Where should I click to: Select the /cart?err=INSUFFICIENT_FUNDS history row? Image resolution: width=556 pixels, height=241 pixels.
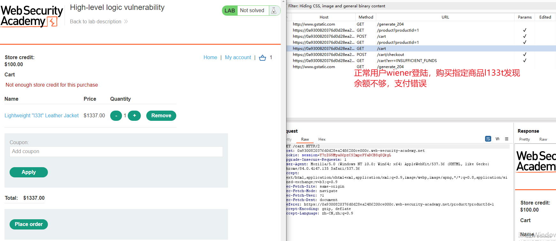click(x=421, y=61)
